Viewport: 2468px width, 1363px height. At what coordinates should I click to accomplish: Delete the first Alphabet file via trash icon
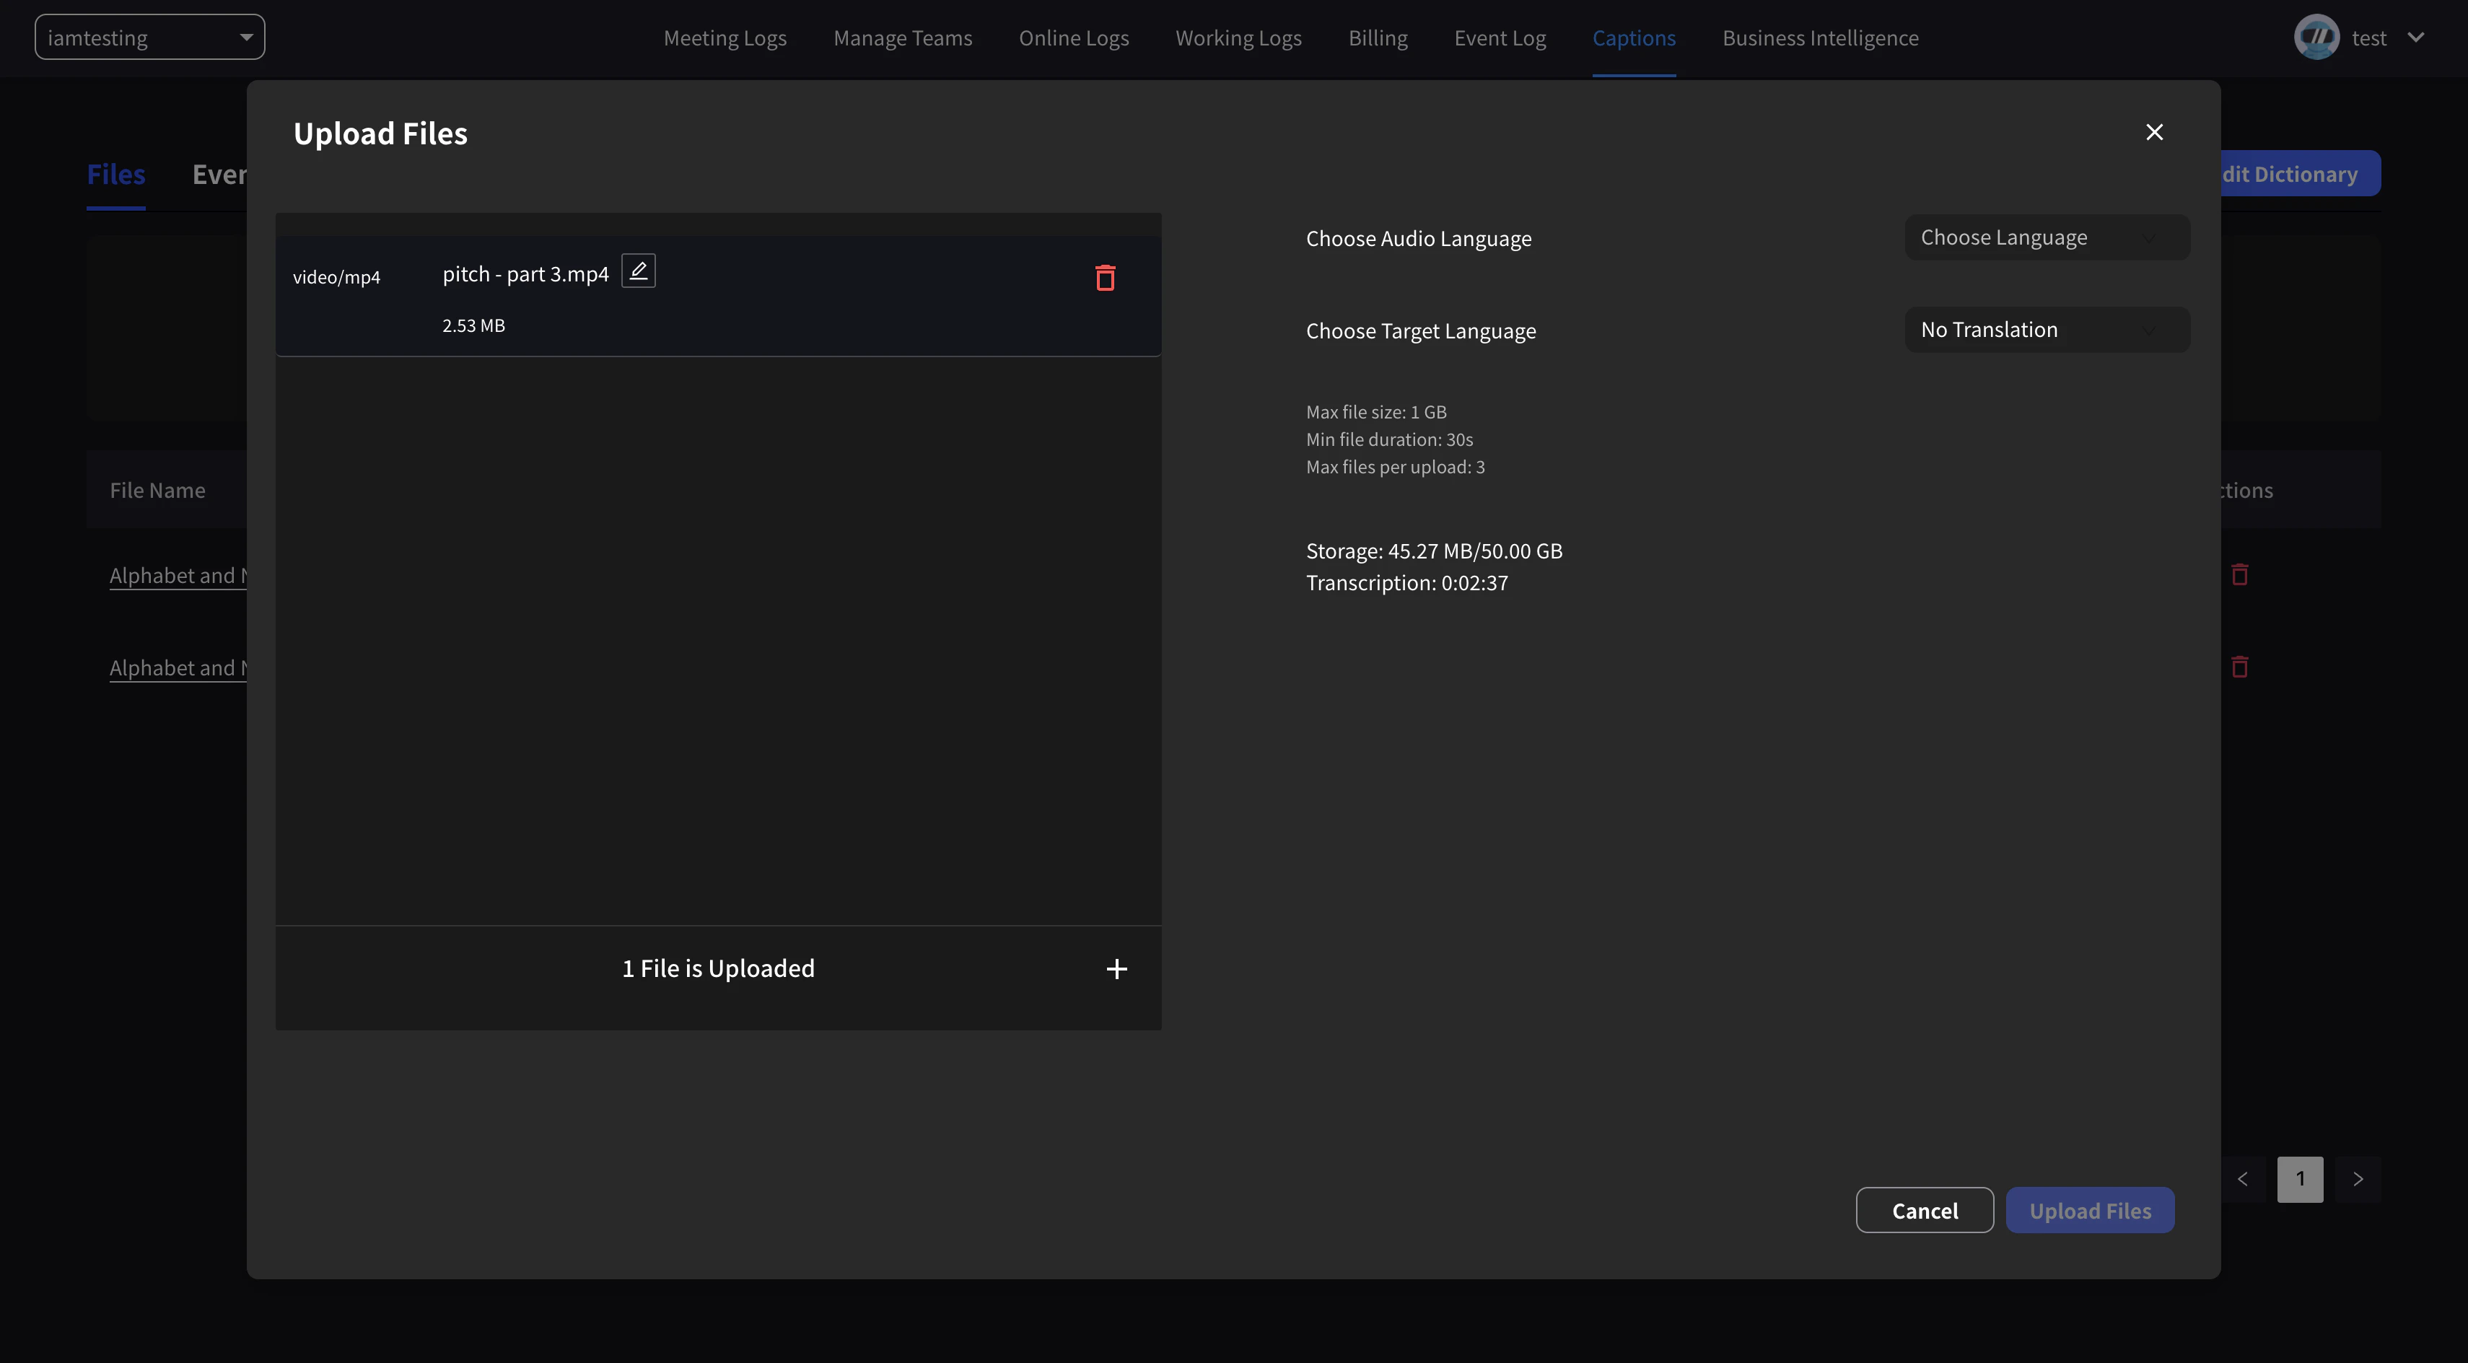click(x=2239, y=574)
